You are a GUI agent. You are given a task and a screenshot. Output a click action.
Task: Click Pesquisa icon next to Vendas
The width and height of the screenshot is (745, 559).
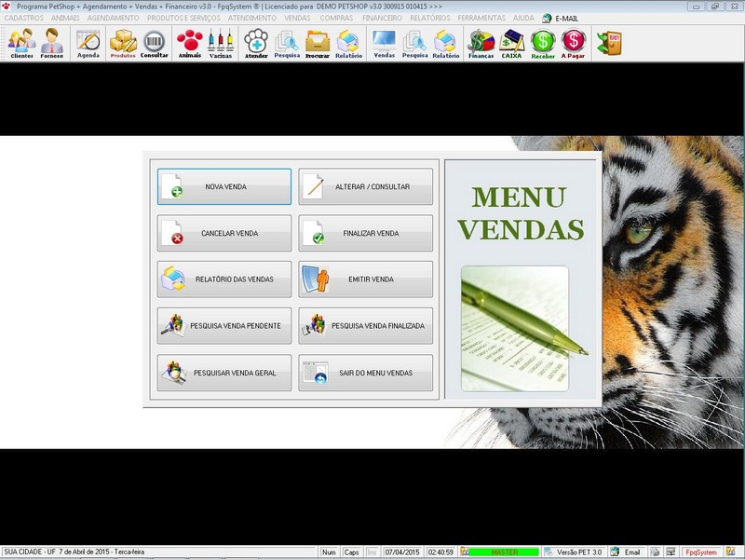[x=414, y=43]
